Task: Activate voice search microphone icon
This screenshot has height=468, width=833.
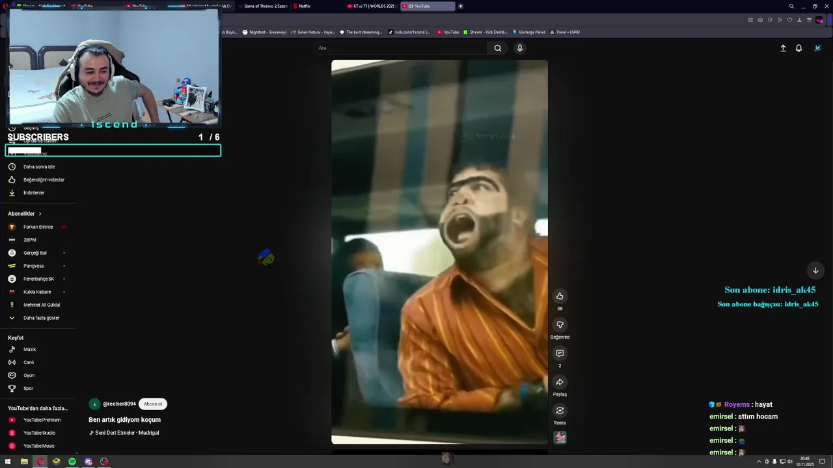Action: (x=520, y=48)
